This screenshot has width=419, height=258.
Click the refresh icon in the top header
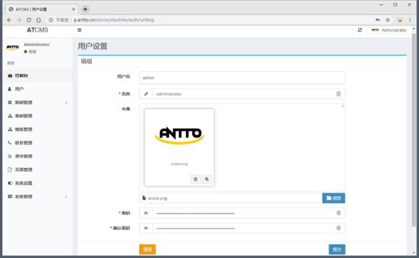click(x=360, y=30)
